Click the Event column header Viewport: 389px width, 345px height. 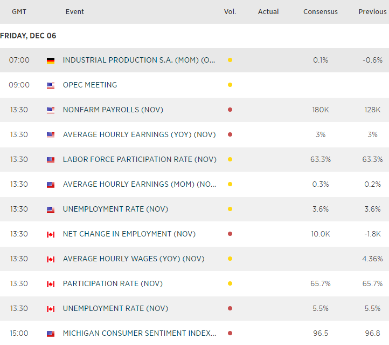tap(75, 12)
